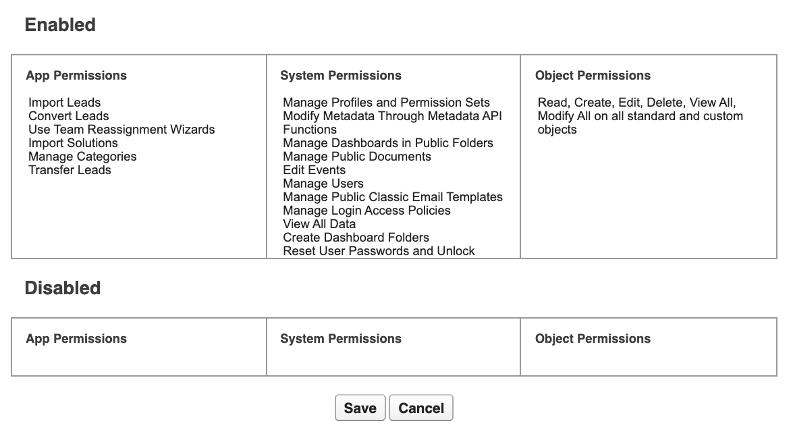Click Manage Profiles and Permission Sets
The image size is (791, 436).
(386, 103)
